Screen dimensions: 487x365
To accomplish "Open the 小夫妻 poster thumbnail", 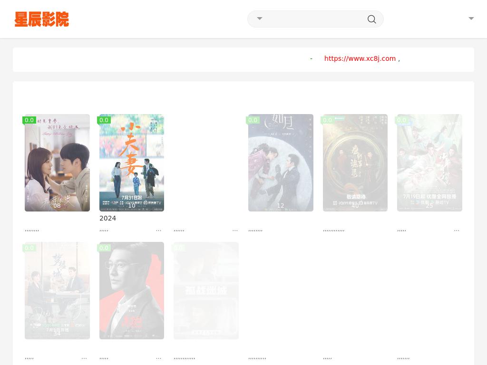I will tap(132, 163).
